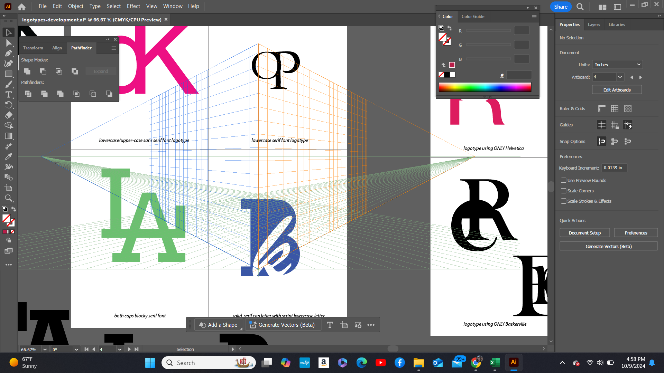This screenshot has height=373, width=664.
Task: Open the zoom level dropdown showing 66.67%
Action: tap(44, 349)
